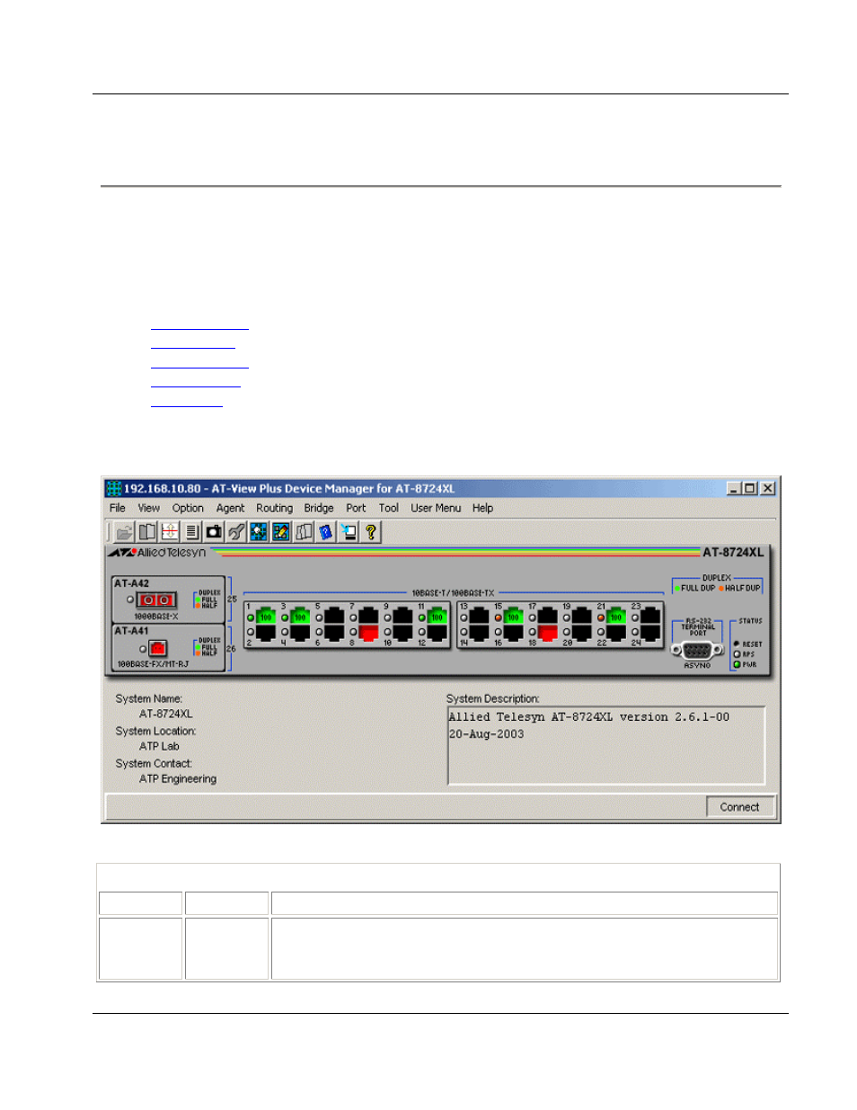This screenshot has width=857, height=1110.
Task: Click the open-book icon next to Open
Action: 147,532
